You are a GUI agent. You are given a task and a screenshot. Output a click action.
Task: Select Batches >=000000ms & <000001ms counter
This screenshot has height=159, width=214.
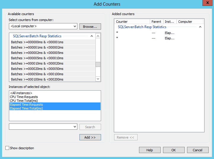[53, 42]
